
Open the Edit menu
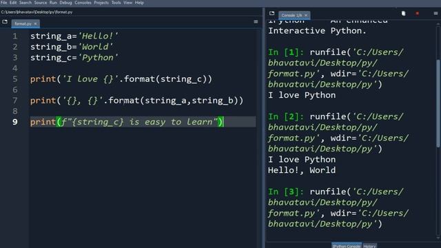(13, 3)
